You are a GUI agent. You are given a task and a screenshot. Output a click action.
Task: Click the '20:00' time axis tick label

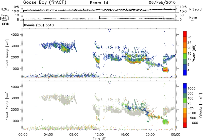tap(150, 135)
